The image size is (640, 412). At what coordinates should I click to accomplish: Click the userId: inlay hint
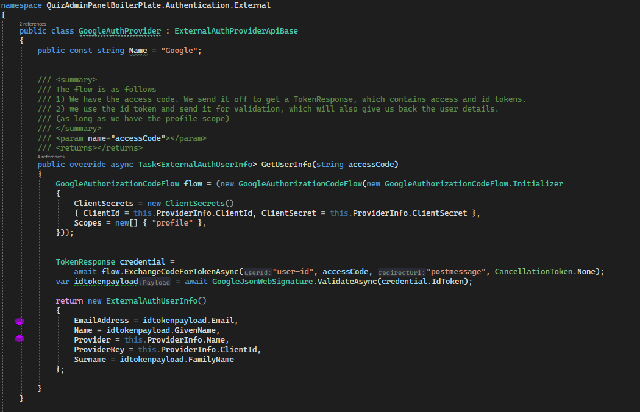pos(258,272)
